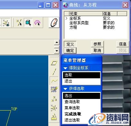This screenshot has height=126, width=131.
Task: Select the solid geometry selection icon
Action: click(28, 23)
